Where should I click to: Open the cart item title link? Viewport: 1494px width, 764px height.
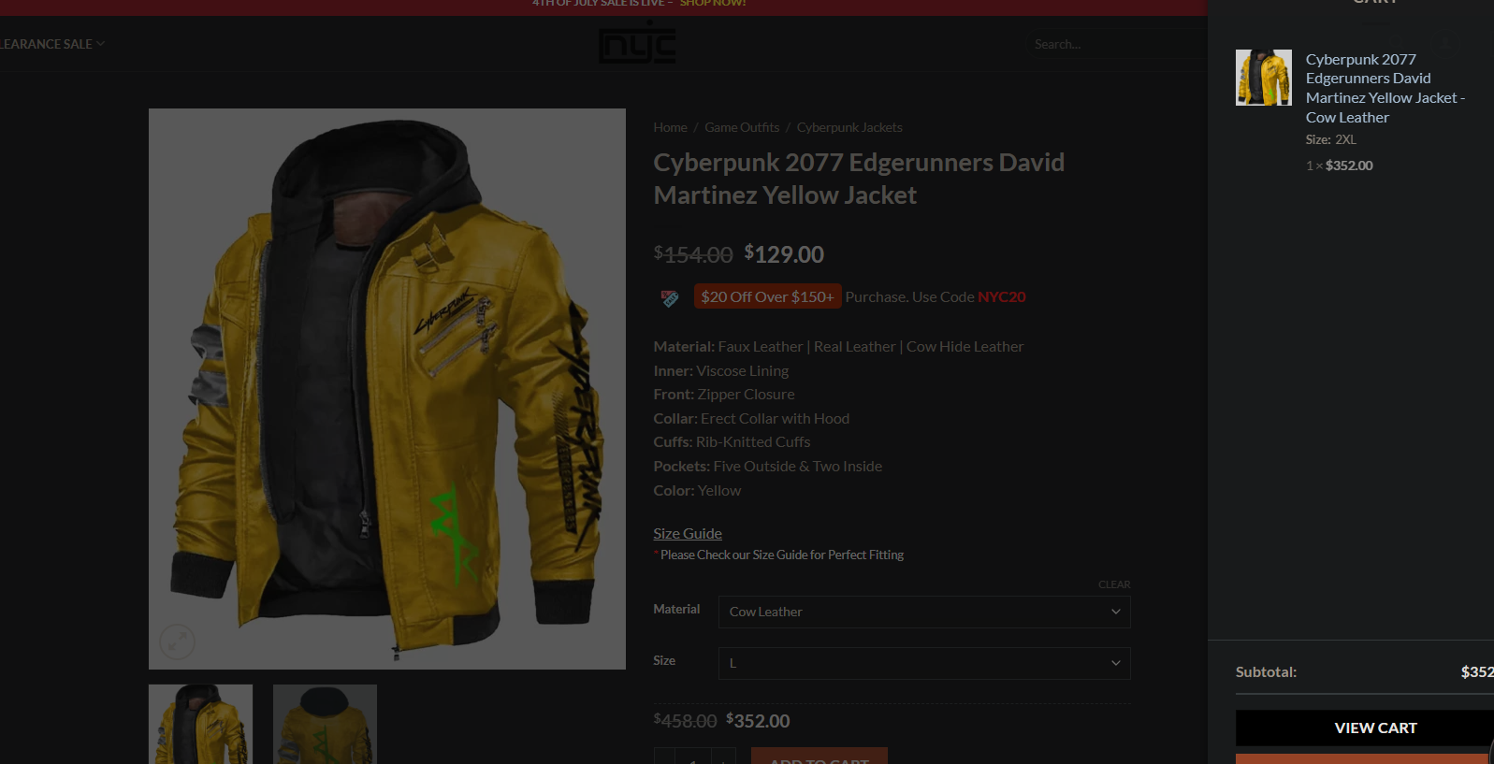tap(1385, 88)
